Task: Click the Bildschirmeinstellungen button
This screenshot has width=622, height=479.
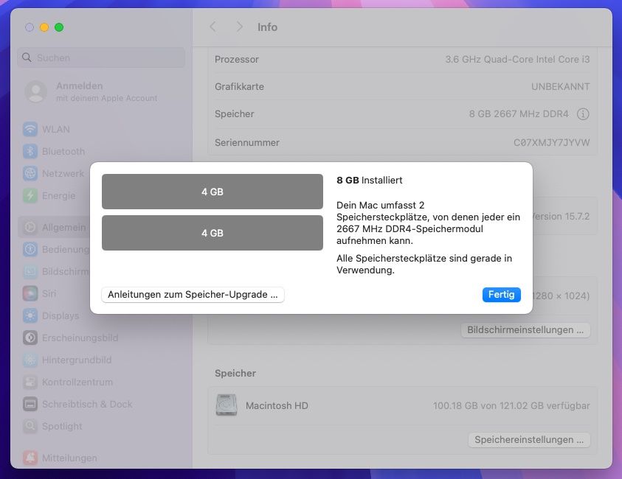Action: tap(525, 330)
